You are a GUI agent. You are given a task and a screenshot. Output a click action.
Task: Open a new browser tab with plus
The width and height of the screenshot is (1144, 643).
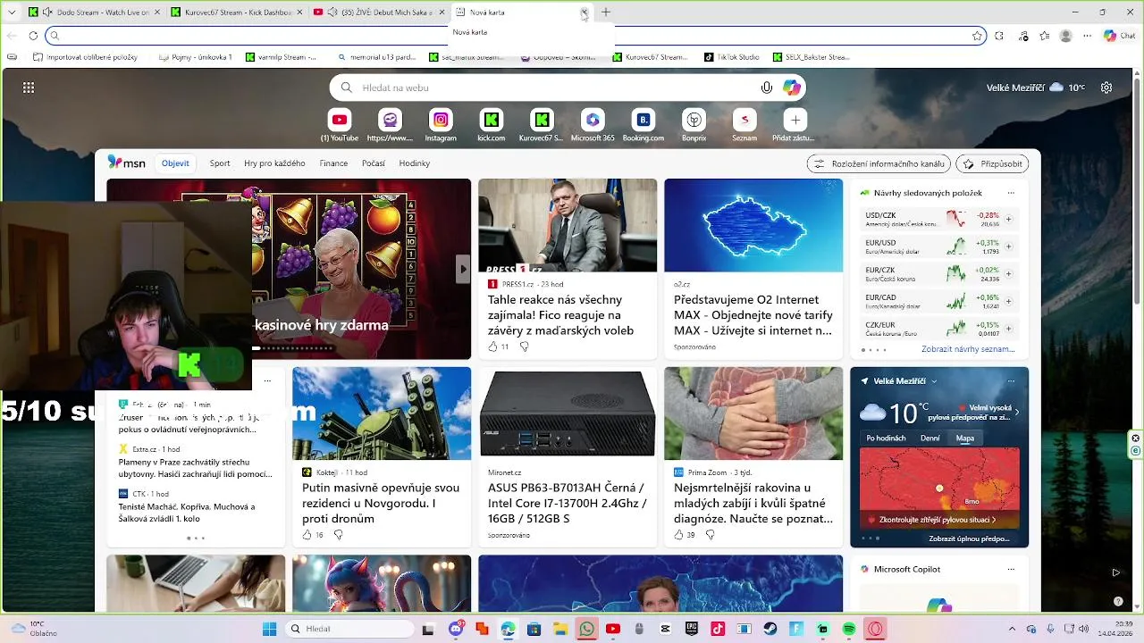point(605,13)
